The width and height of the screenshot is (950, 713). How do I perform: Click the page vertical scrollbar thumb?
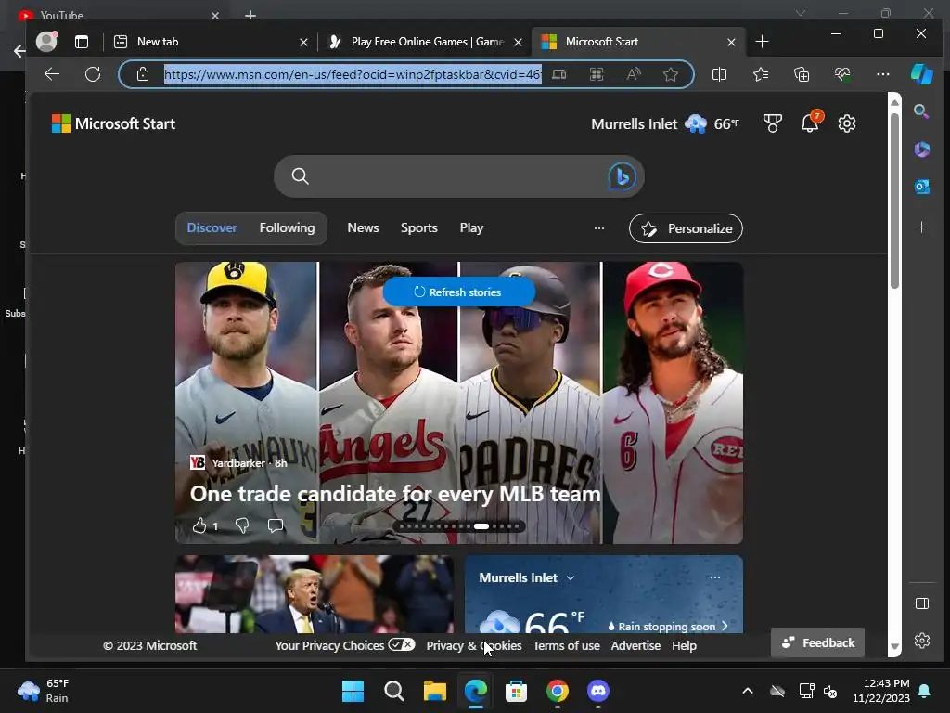895,201
